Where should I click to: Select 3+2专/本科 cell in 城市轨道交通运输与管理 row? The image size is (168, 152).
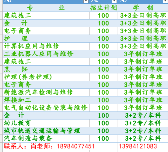[x=143, y=131]
